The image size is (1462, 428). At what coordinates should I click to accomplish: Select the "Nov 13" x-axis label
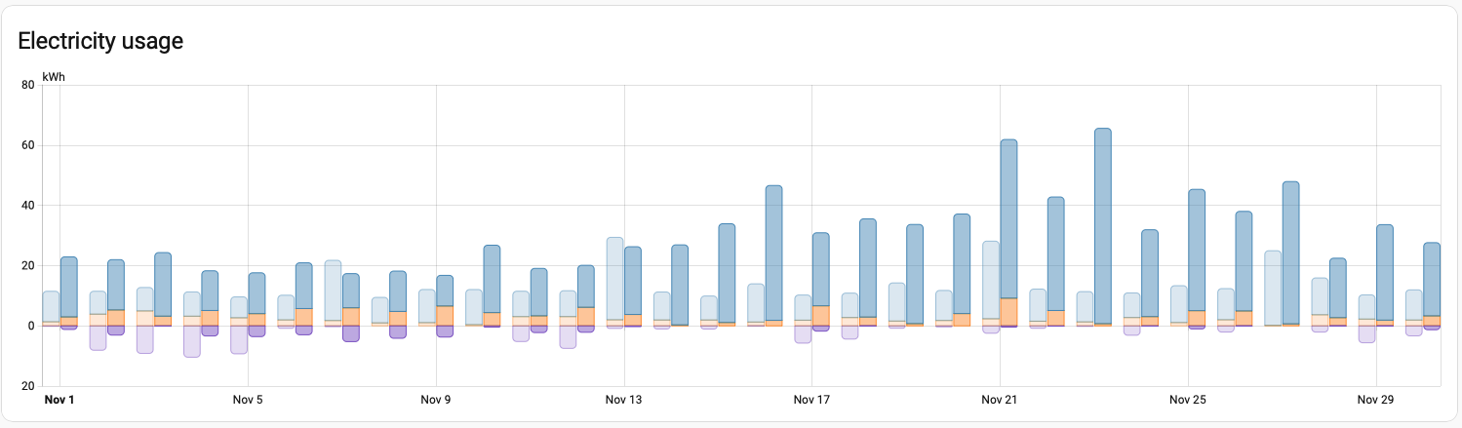(x=623, y=400)
